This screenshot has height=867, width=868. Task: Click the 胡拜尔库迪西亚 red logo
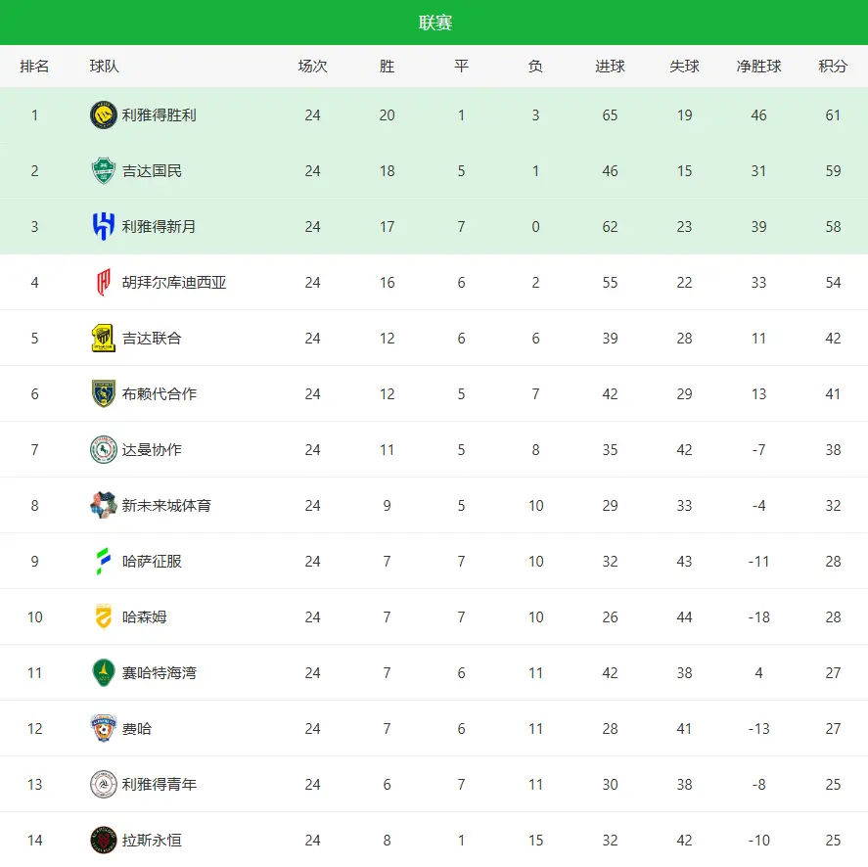click(103, 283)
